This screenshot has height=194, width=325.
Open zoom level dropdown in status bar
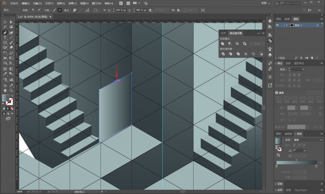[x=29, y=192]
